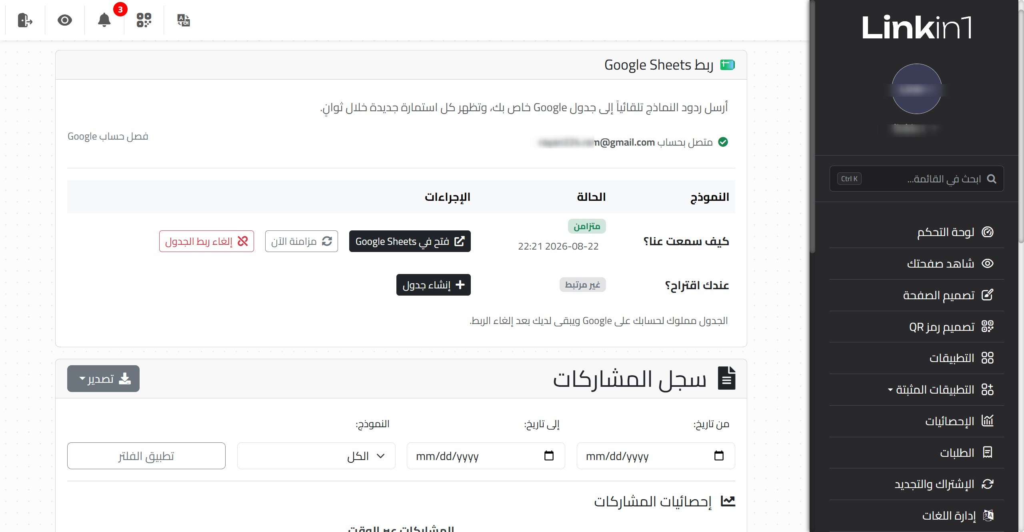Click the غير مرتبط status badge
This screenshot has width=1024, height=532.
click(582, 285)
